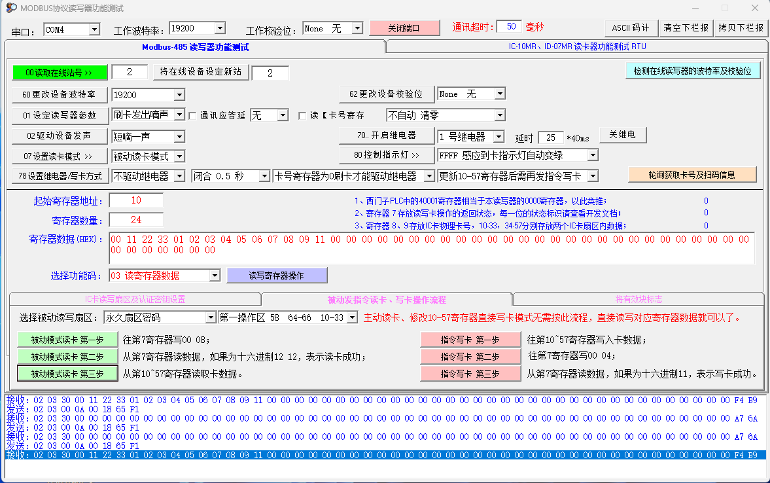Viewport: 770px width, 483px height.
Task: Enable the 通讯应答延 checkbox
Action: 193,116
